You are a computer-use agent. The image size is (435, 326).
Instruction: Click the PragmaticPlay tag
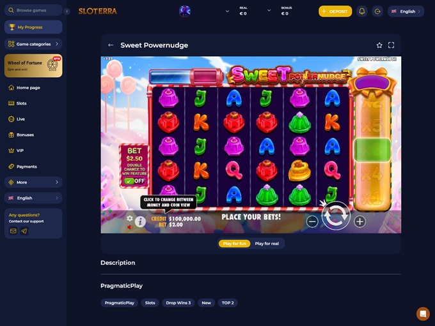(x=119, y=303)
